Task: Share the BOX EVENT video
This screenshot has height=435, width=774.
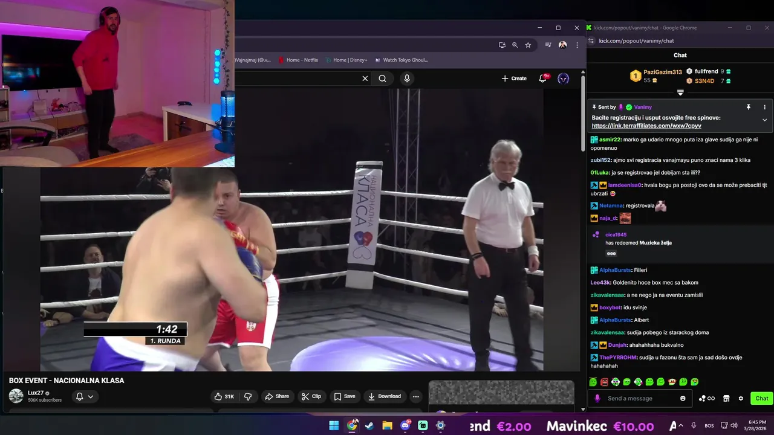Action: coord(278,396)
